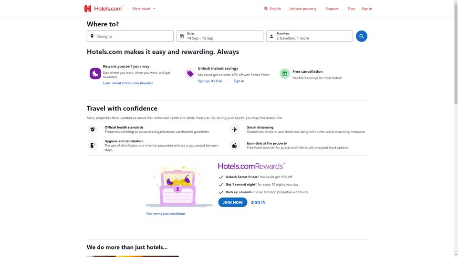Click We do more than just hotels heading
Screen dimensions: 458x257
point(127,247)
